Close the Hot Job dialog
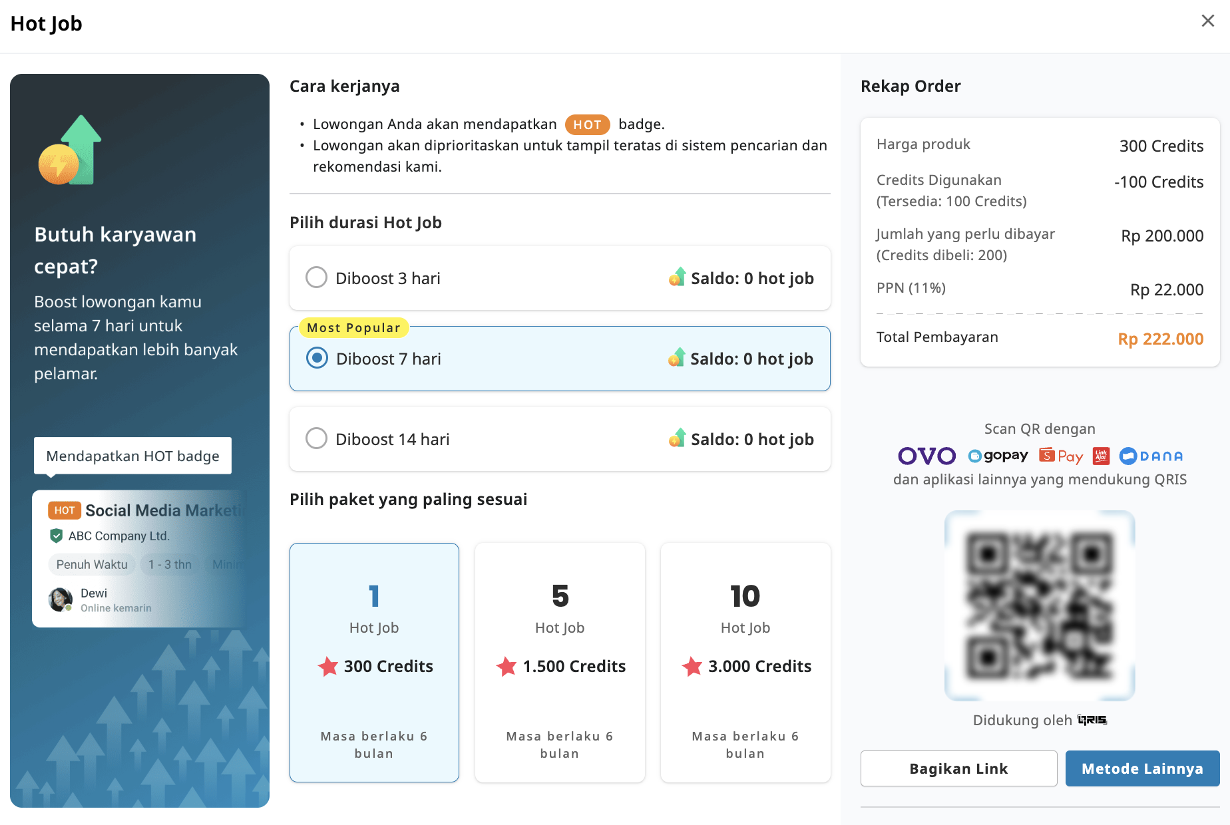The width and height of the screenshot is (1230, 825). [x=1207, y=21]
